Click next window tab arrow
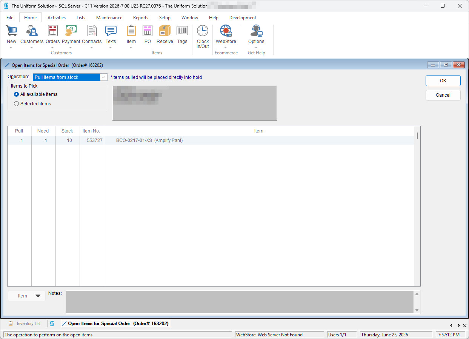 click(458, 325)
